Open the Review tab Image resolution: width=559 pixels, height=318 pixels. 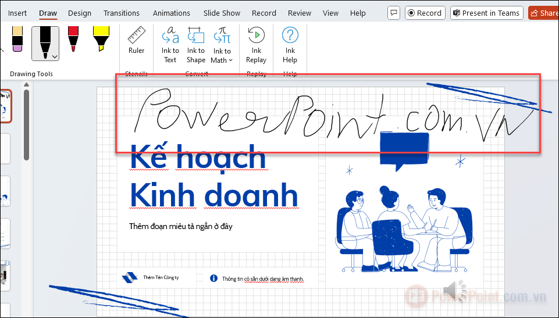pos(300,13)
